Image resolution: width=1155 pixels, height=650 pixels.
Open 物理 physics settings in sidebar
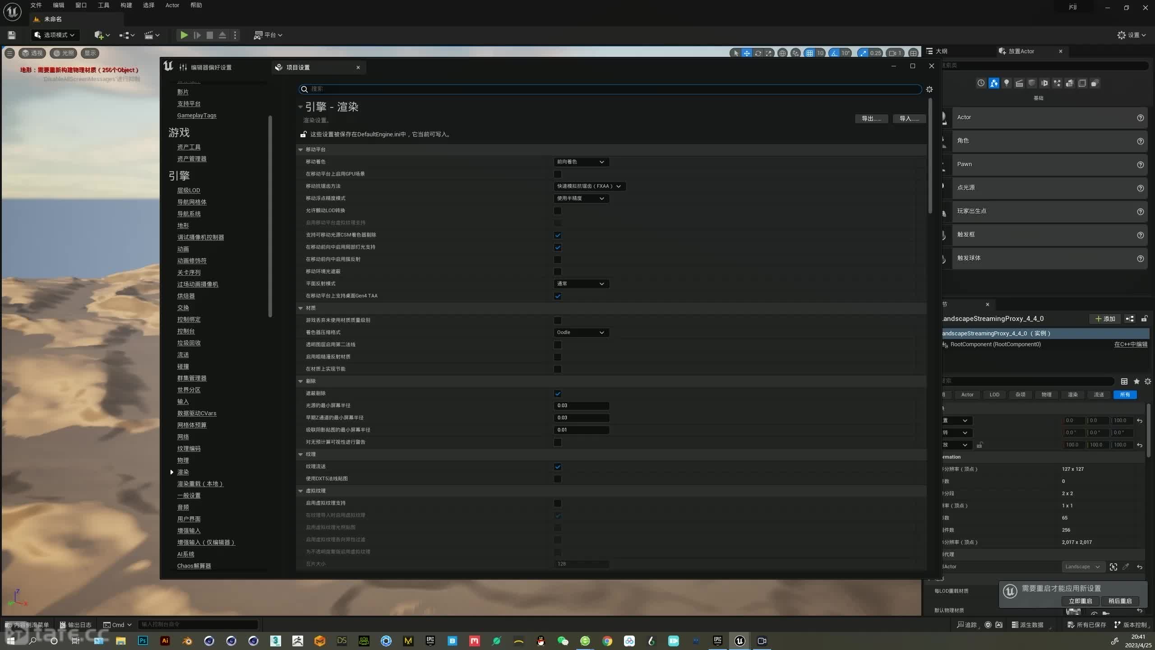click(x=183, y=460)
